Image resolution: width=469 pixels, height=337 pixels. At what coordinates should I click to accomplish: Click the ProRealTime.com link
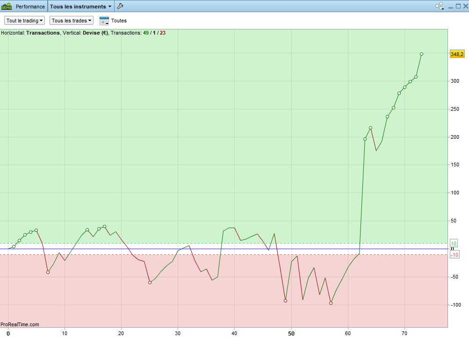(x=20, y=324)
